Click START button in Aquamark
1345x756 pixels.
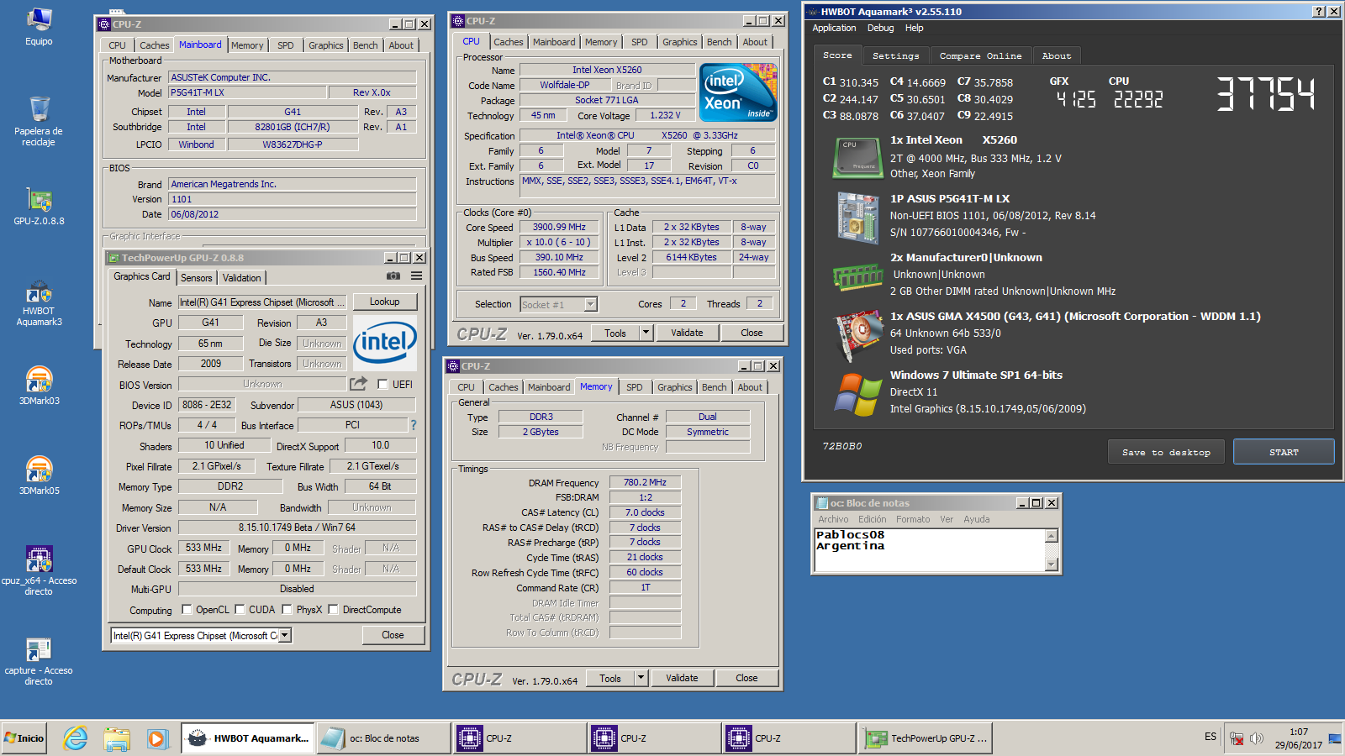pos(1284,452)
